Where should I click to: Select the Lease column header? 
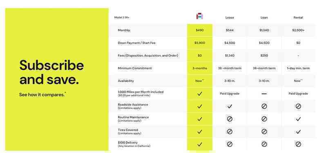point(230,18)
